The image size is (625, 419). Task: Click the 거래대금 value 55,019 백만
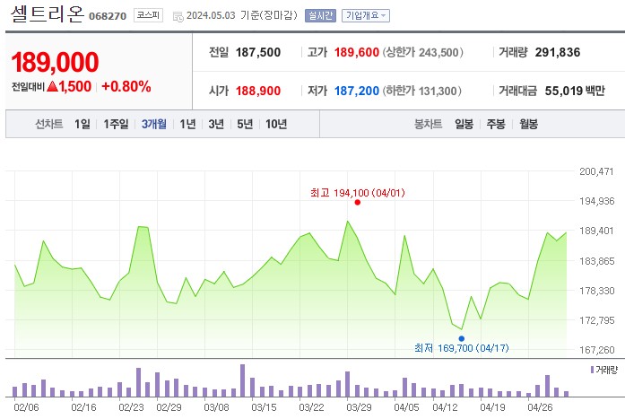pyautogui.click(x=575, y=91)
